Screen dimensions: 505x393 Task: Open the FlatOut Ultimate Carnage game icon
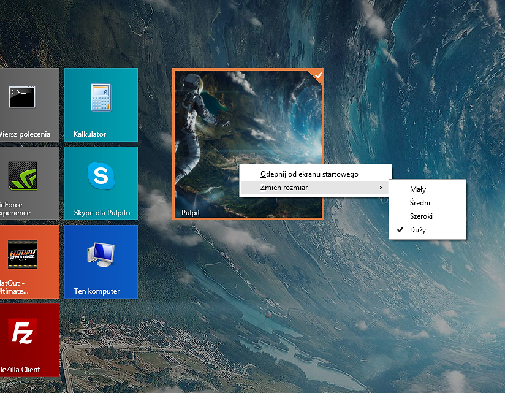23,254
